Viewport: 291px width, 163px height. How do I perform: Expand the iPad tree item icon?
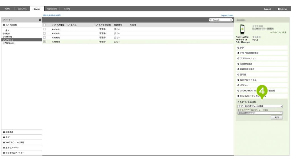coord(3,34)
